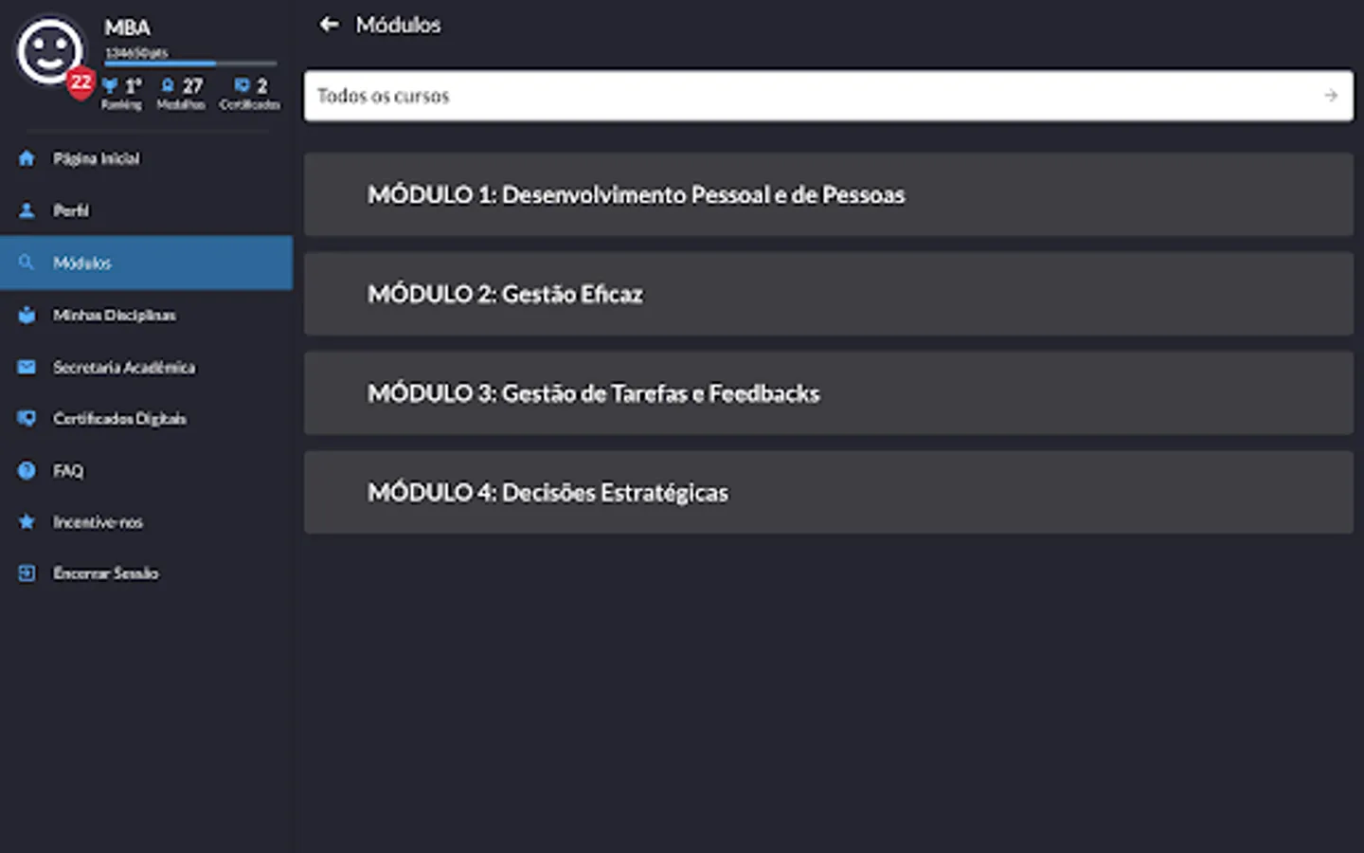The height and width of the screenshot is (853, 1364).
Task: Open the Todos os cursos selector
Action: pyautogui.click(x=828, y=96)
